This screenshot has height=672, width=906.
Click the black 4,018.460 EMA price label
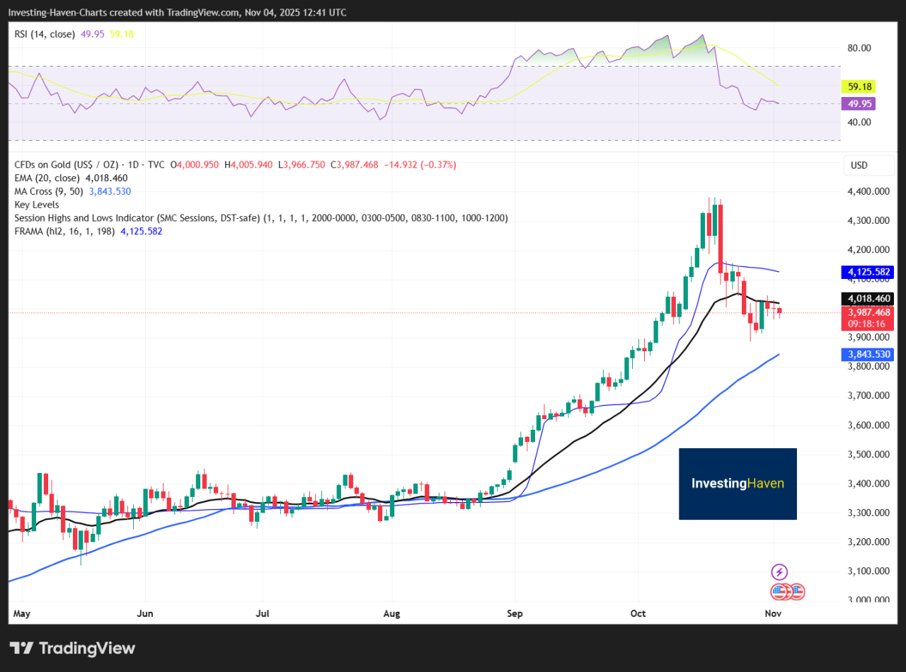[866, 298]
